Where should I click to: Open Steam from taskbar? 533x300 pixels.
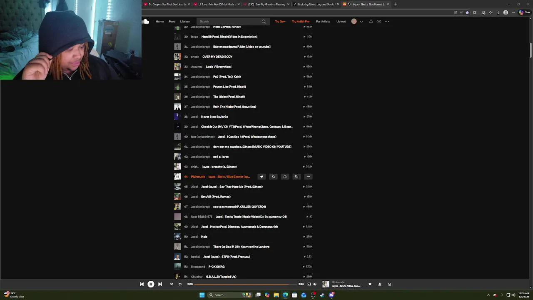322,295
